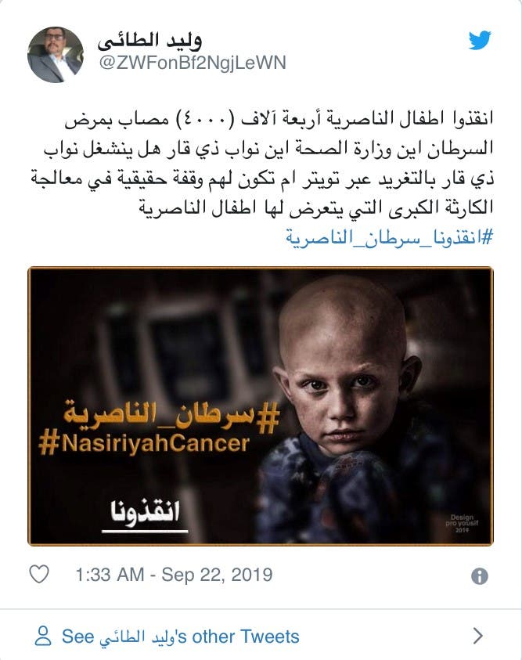This screenshot has width=522, height=660.
Task: Click orange #سرطان_الناصرية text in image
Action: [x=171, y=416]
